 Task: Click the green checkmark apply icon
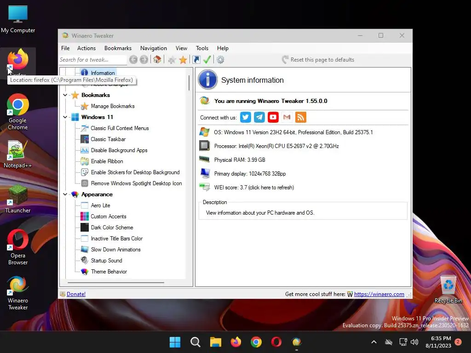point(207,59)
